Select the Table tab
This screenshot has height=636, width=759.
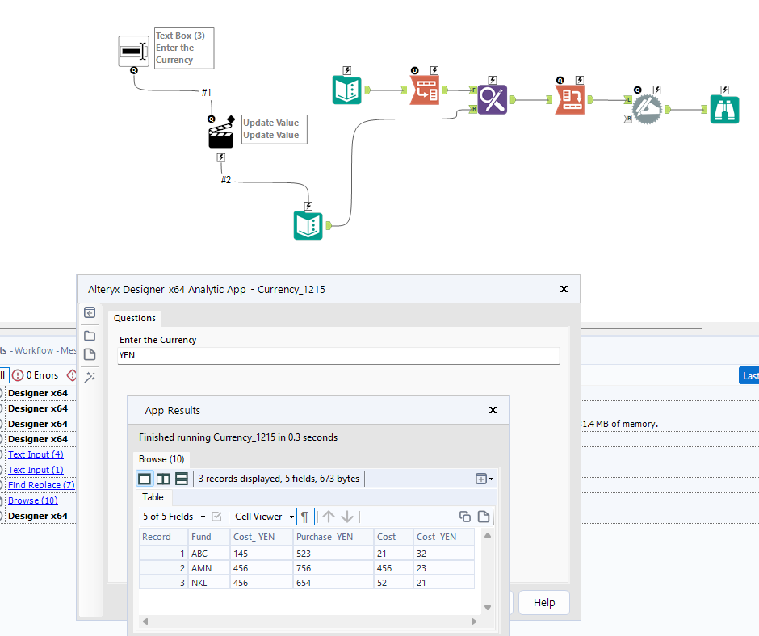point(153,497)
